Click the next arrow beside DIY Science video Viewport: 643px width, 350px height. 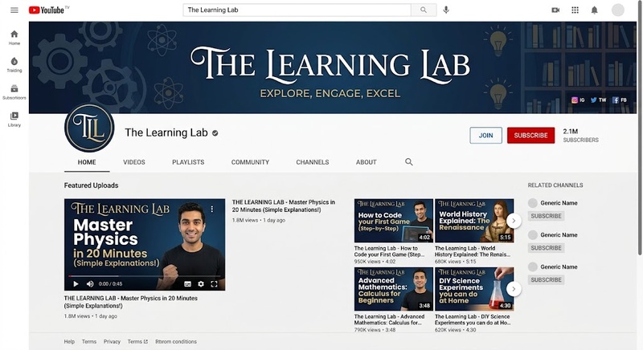point(514,289)
